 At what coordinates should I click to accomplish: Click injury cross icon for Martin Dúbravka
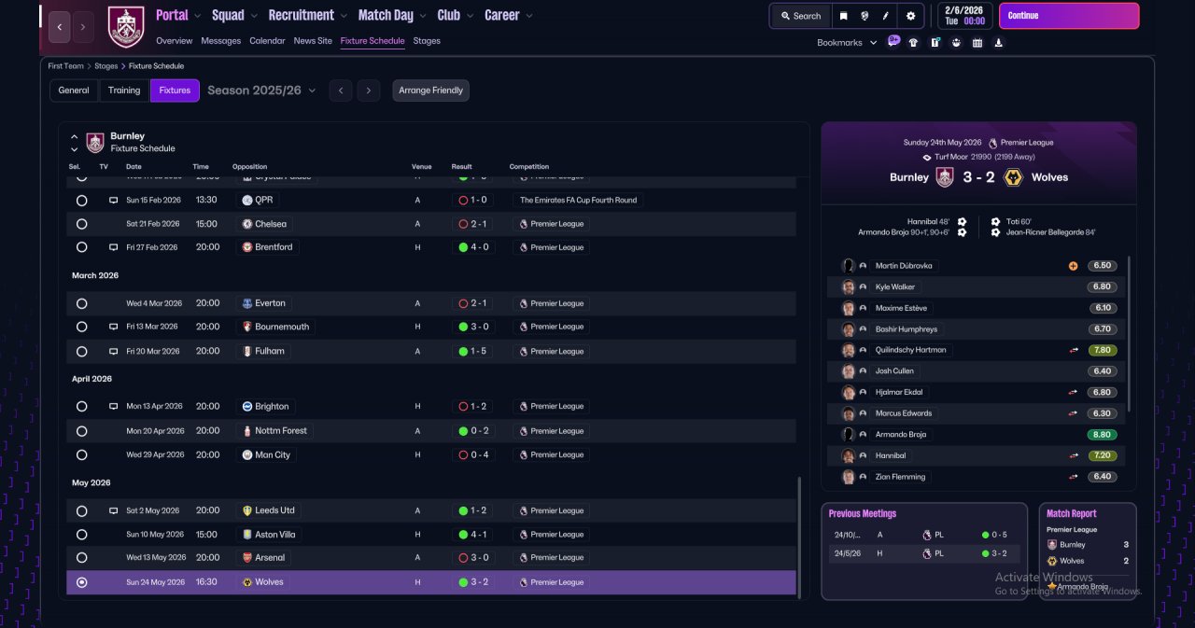coord(1074,266)
